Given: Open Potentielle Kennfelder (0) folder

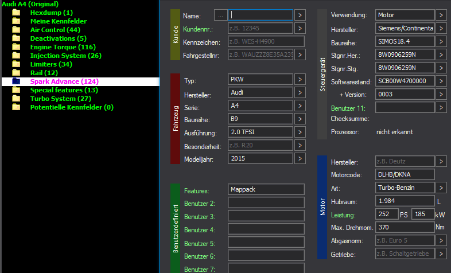Looking at the screenshot, I should pyautogui.click(x=72, y=107).
